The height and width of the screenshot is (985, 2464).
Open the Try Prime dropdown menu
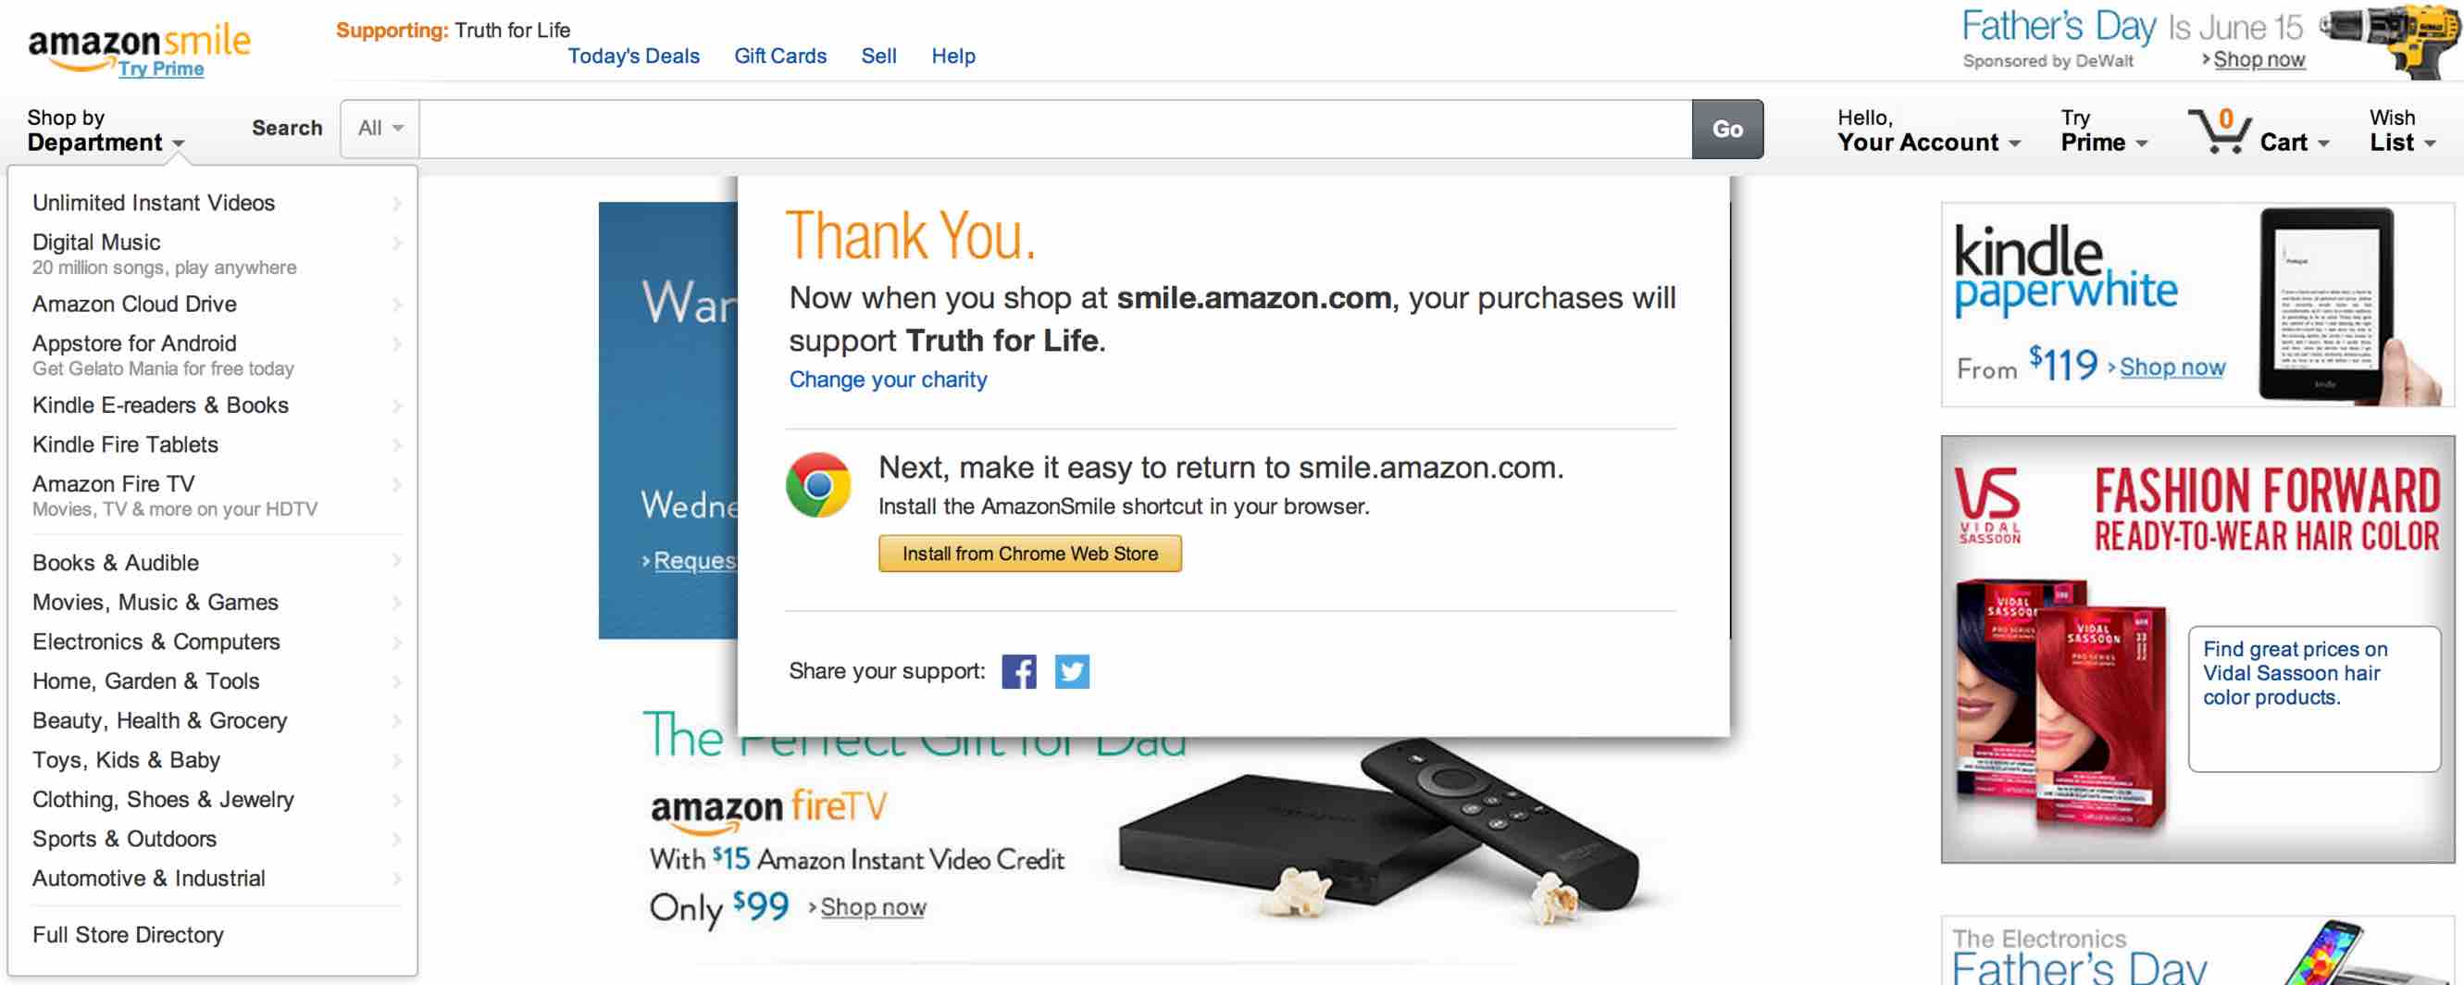[2104, 131]
